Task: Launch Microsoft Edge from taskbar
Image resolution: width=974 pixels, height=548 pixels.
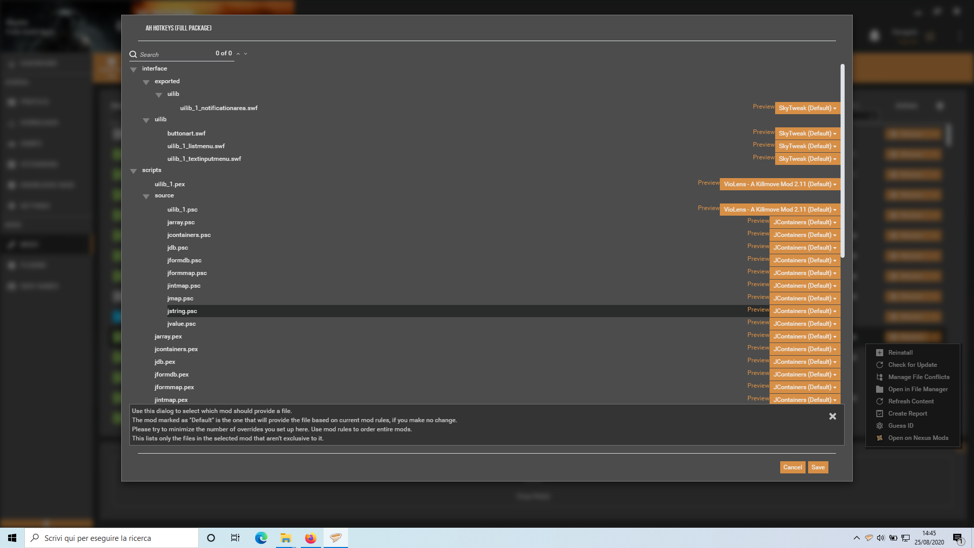Action: (261, 538)
